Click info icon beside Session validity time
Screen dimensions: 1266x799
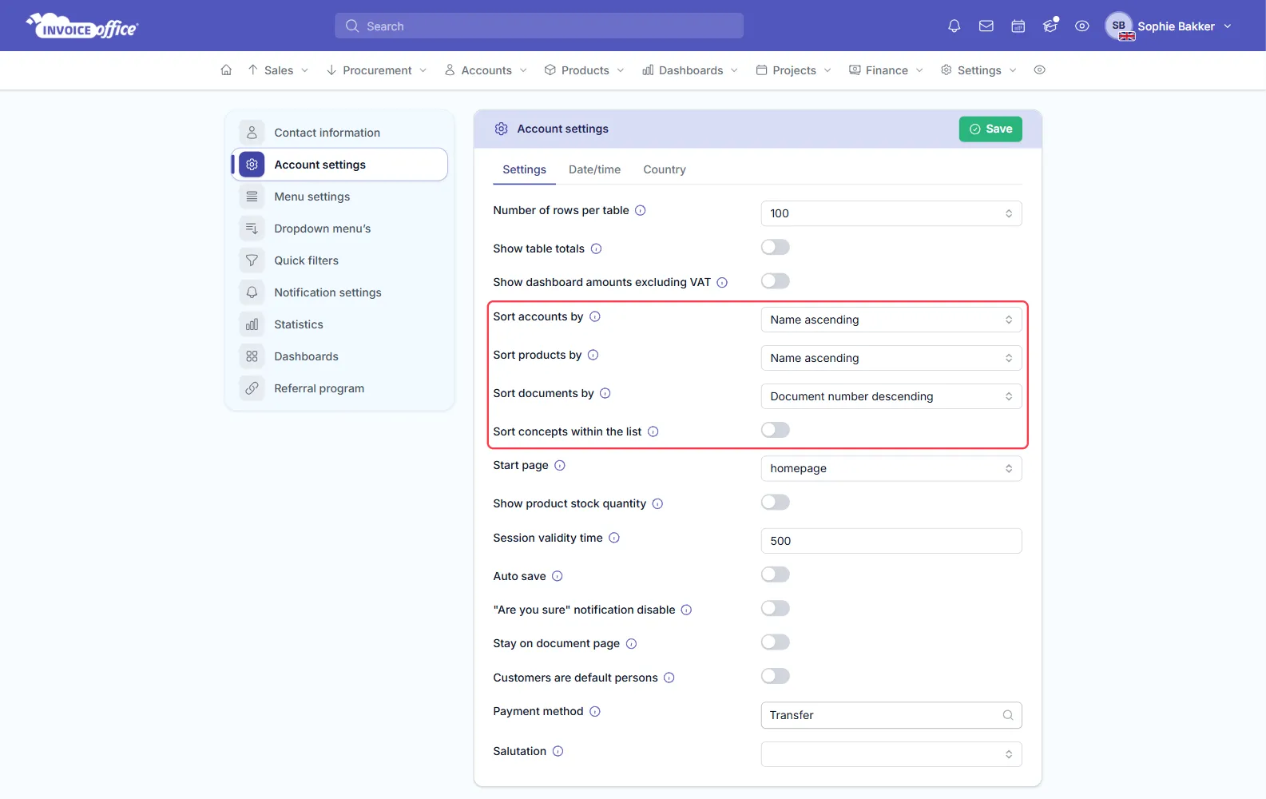pos(614,539)
